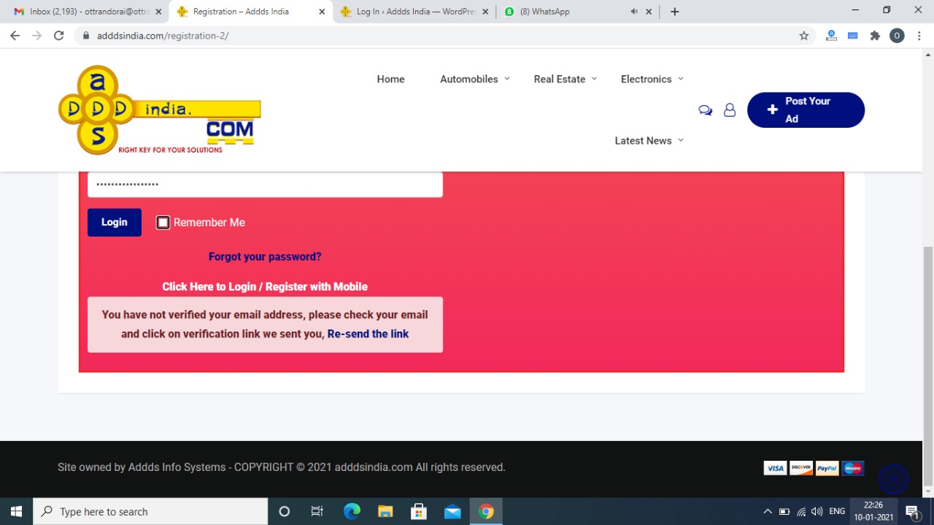This screenshot has width=934, height=525.
Task: Expand the Automobiles menu dropdown
Action: (475, 79)
